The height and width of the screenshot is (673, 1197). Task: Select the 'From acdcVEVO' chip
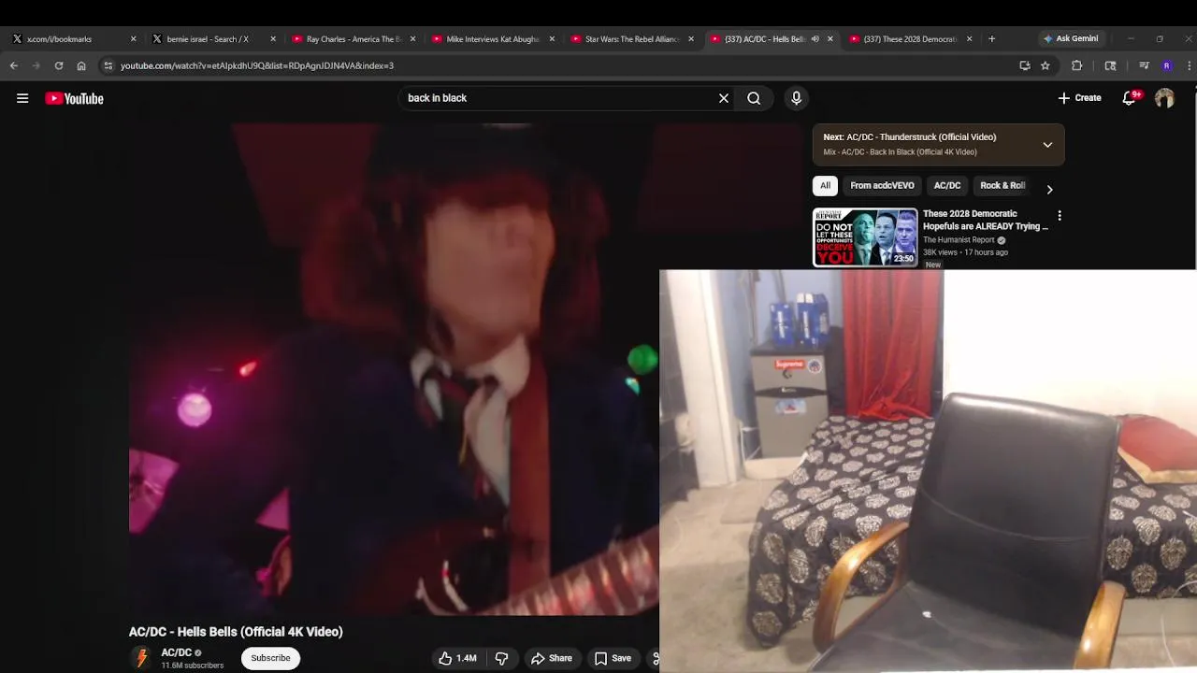[882, 185]
